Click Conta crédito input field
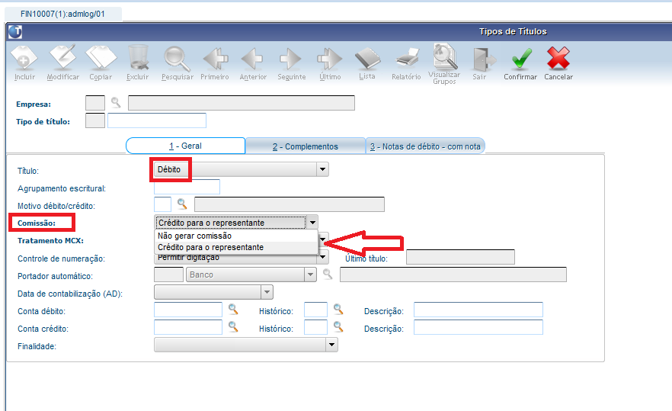 click(188, 327)
